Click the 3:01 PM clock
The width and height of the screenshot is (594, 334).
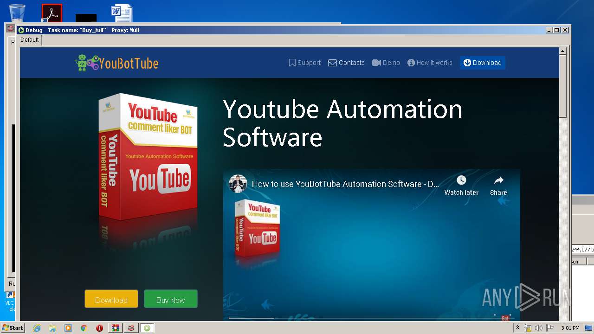[570, 328]
